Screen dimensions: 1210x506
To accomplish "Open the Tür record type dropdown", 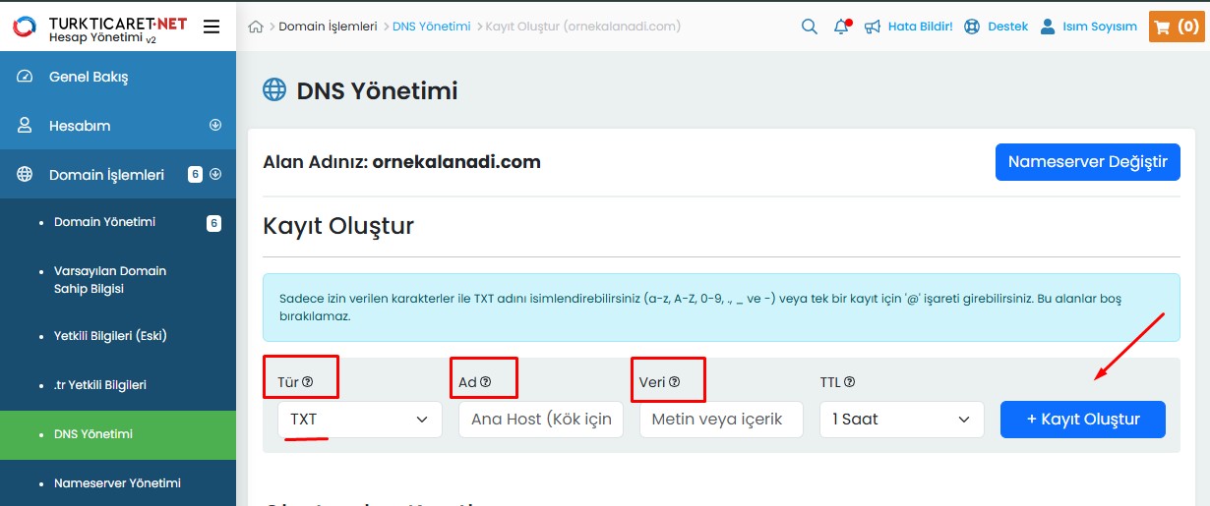I will point(359,420).
